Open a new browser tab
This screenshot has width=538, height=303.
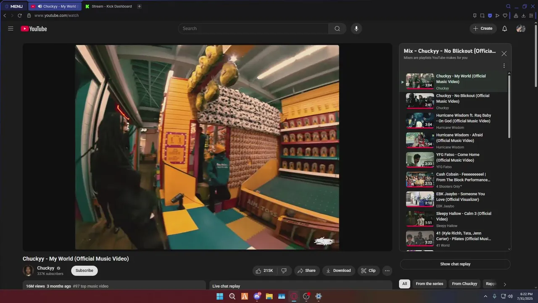tap(139, 6)
